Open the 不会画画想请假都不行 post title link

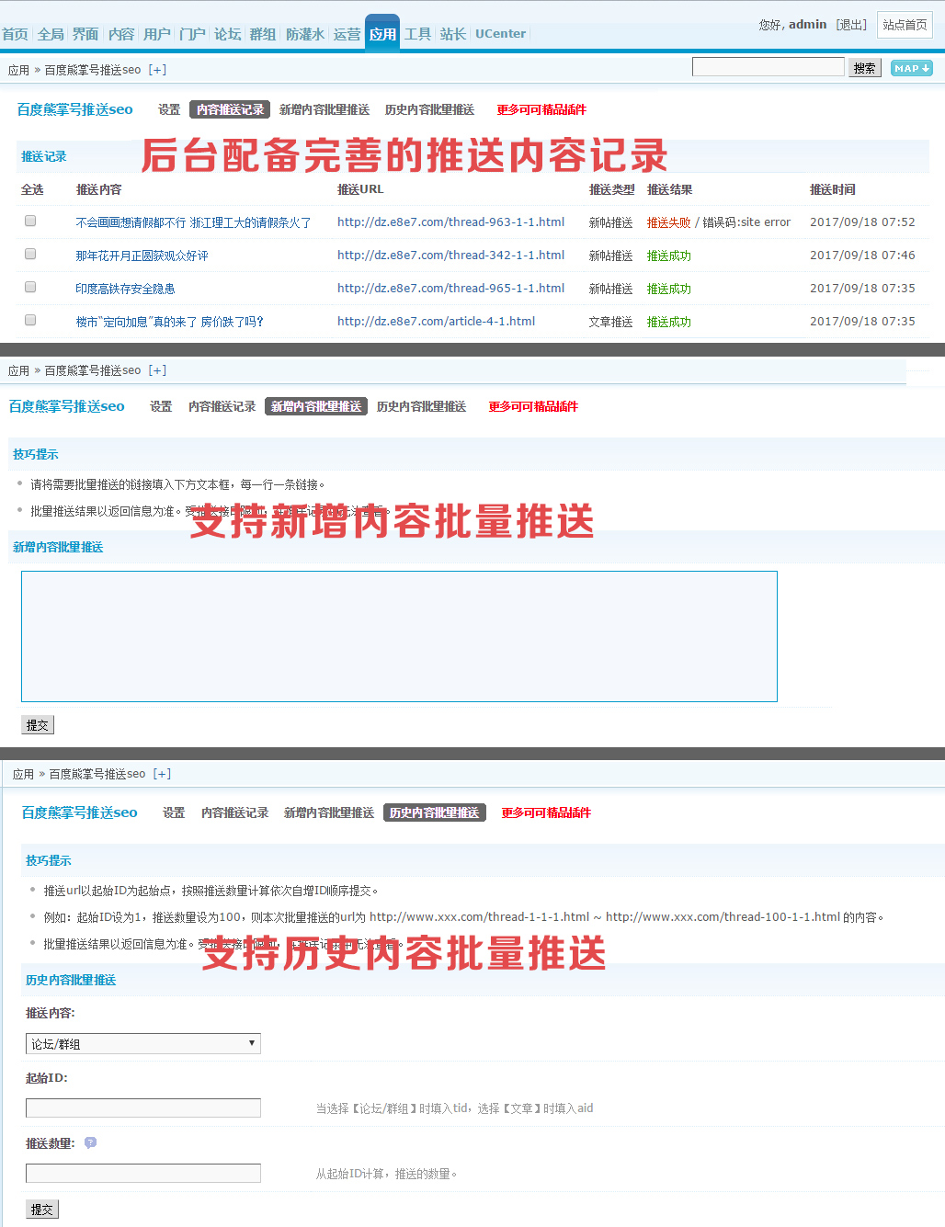tap(193, 222)
